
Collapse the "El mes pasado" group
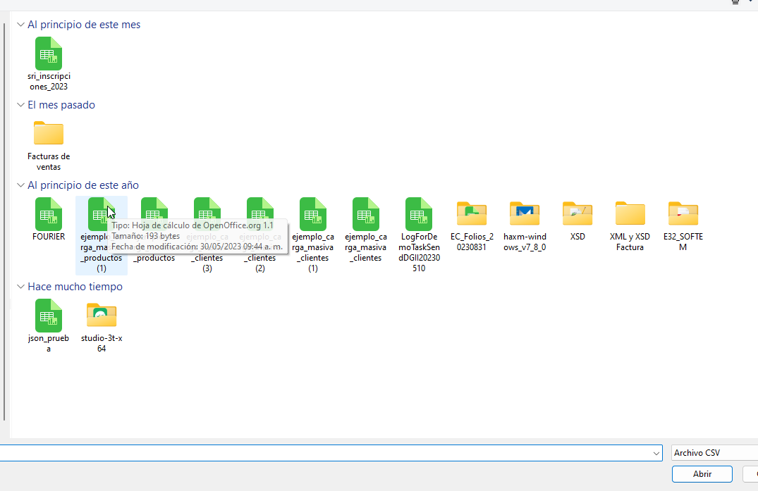(x=20, y=105)
